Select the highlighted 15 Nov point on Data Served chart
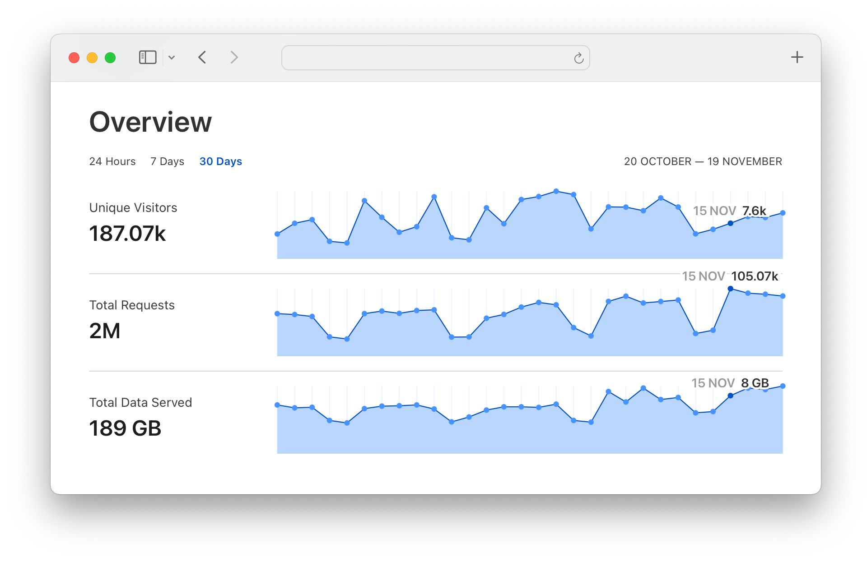The image size is (867, 561). click(x=730, y=395)
